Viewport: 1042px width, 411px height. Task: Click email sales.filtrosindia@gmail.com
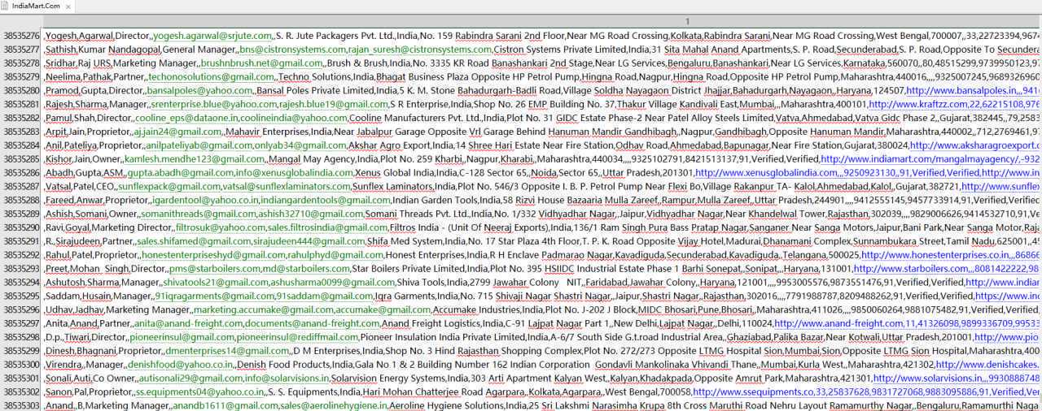coord(328,227)
